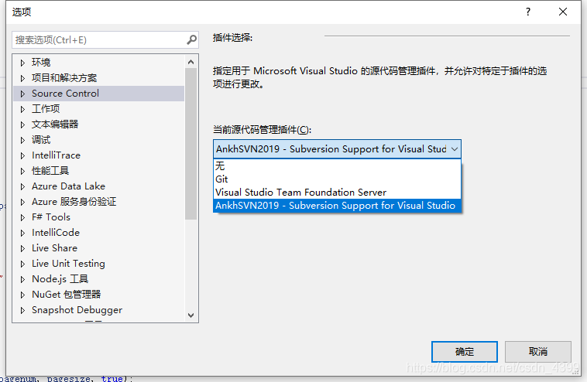The height and width of the screenshot is (382, 587).
Task: Click the search magnifier icon
Action: point(192,39)
